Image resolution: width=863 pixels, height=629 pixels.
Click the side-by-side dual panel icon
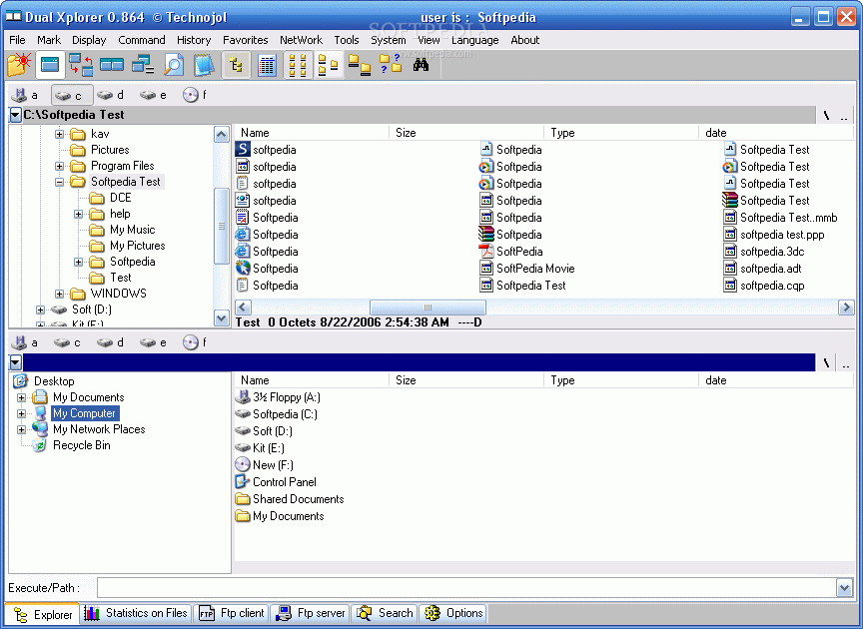click(x=112, y=66)
